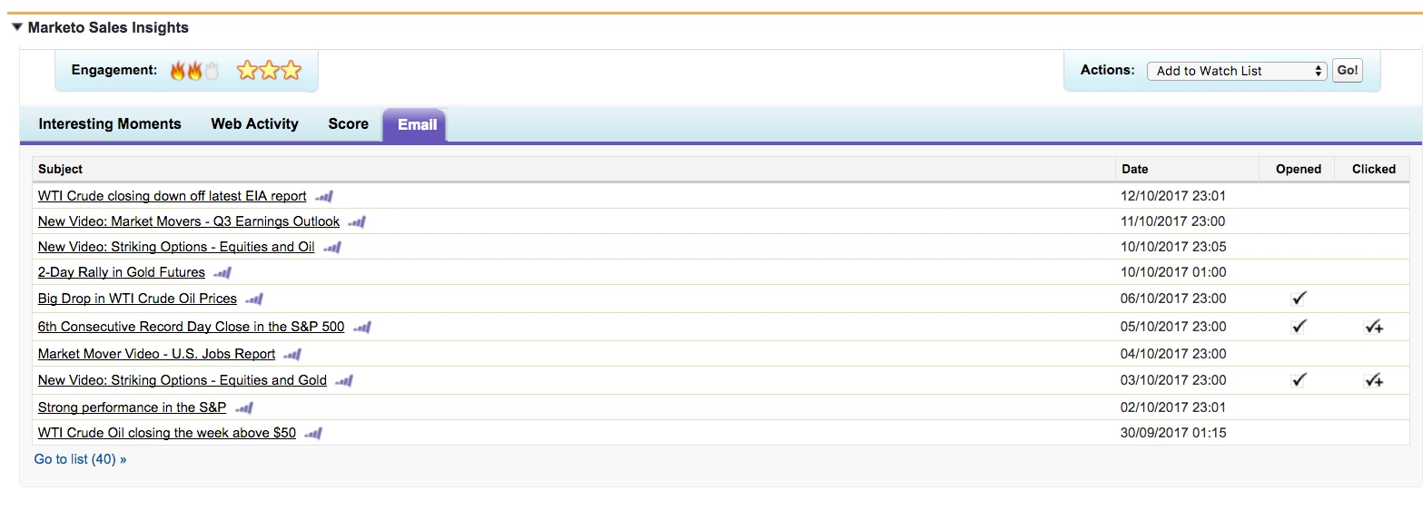The height and width of the screenshot is (510, 1423).
Task: Click Clicked checkmark for 6th Consecutive Record Day row
Action: (x=1374, y=327)
